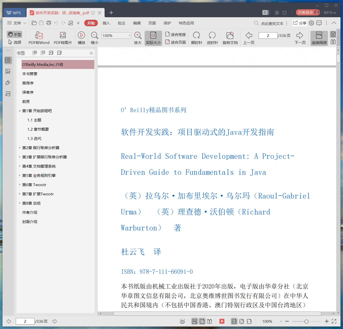Expand 第3章 扩展银行账单分析器 bookmark
The width and height of the screenshot is (343, 329).
click(x=20, y=157)
